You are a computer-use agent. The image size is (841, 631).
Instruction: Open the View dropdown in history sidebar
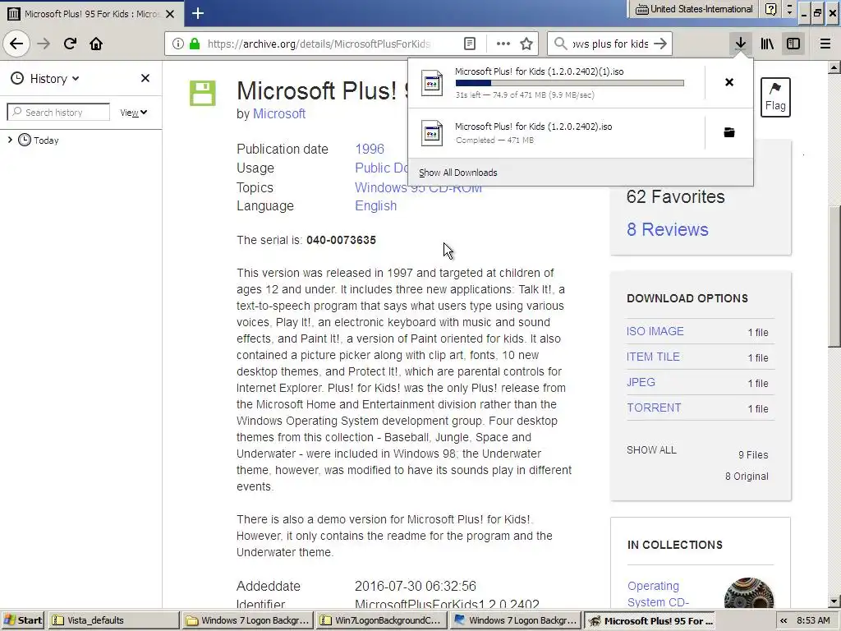(134, 113)
